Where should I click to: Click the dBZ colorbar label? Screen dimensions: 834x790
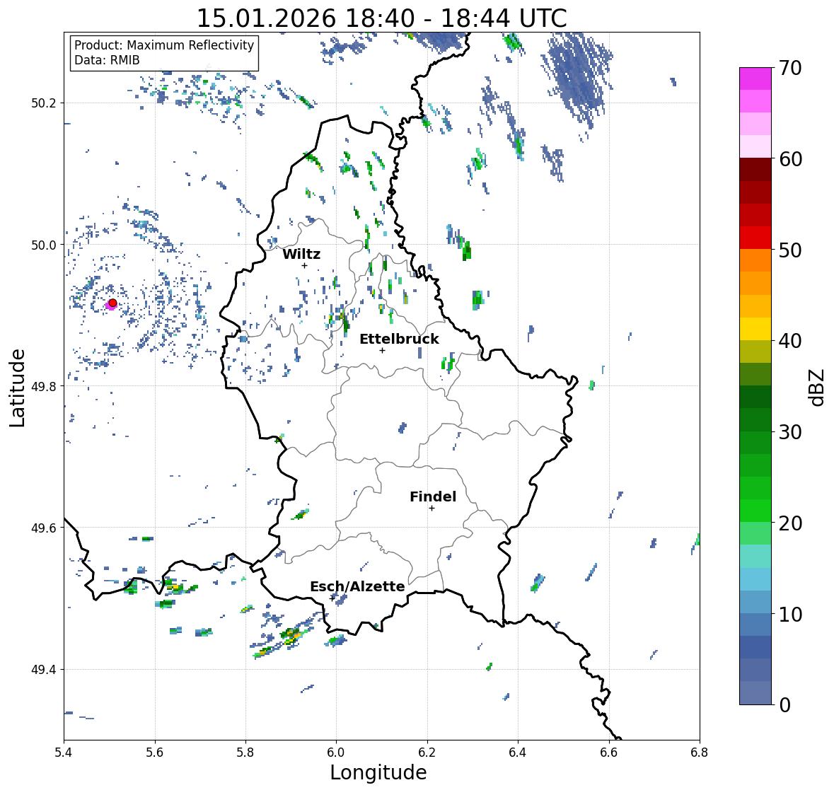point(818,387)
